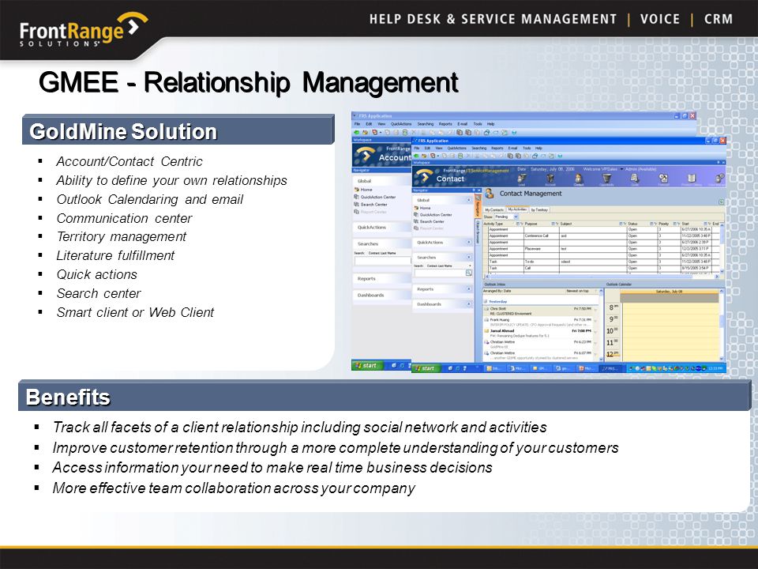Image resolution: width=758 pixels, height=569 pixels.
Task: Click the green back arrow in back window toolbar
Action: pyautogui.click(x=357, y=132)
